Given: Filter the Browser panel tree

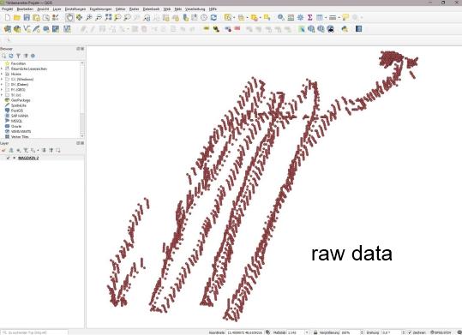Looking at the screenshot, I should [18, 56].
